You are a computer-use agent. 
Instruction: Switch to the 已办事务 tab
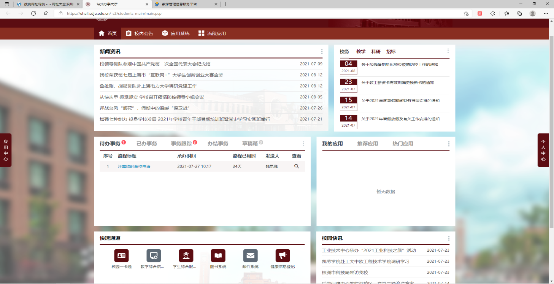tap(147, 144)
